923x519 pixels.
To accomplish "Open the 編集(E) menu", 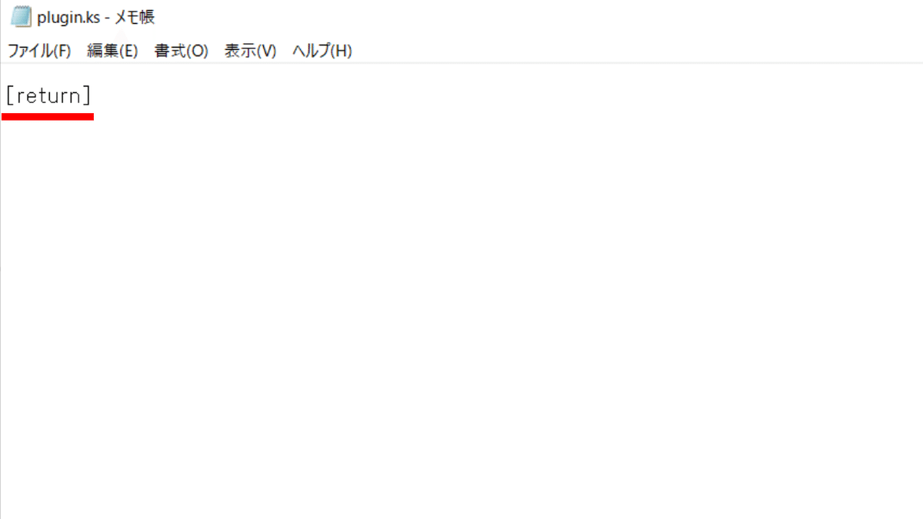I will [x=112, y=51].
